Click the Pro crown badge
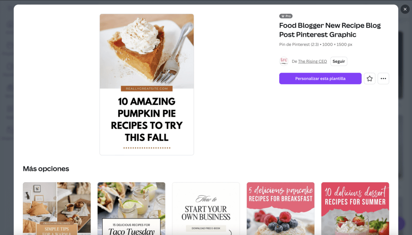This screenshot has height=235, width=412. [x=286, y=16]
